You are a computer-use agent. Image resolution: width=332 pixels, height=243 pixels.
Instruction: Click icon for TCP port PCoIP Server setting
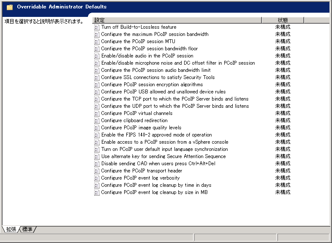click(97, 99)
